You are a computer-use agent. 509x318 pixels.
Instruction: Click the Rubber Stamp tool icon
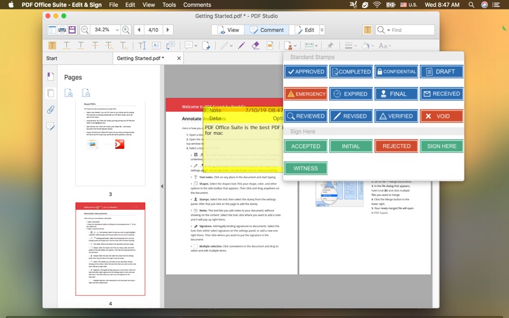point(288,45)
